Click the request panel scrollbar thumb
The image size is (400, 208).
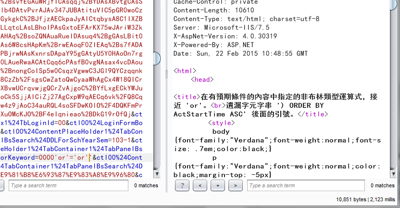coord(157,58)
